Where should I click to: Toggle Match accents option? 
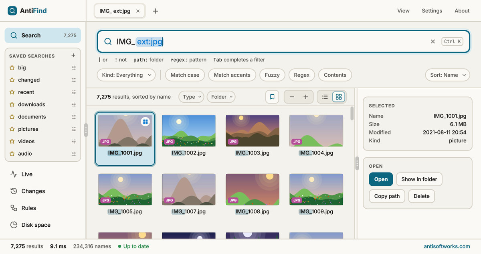click(232, 75)
